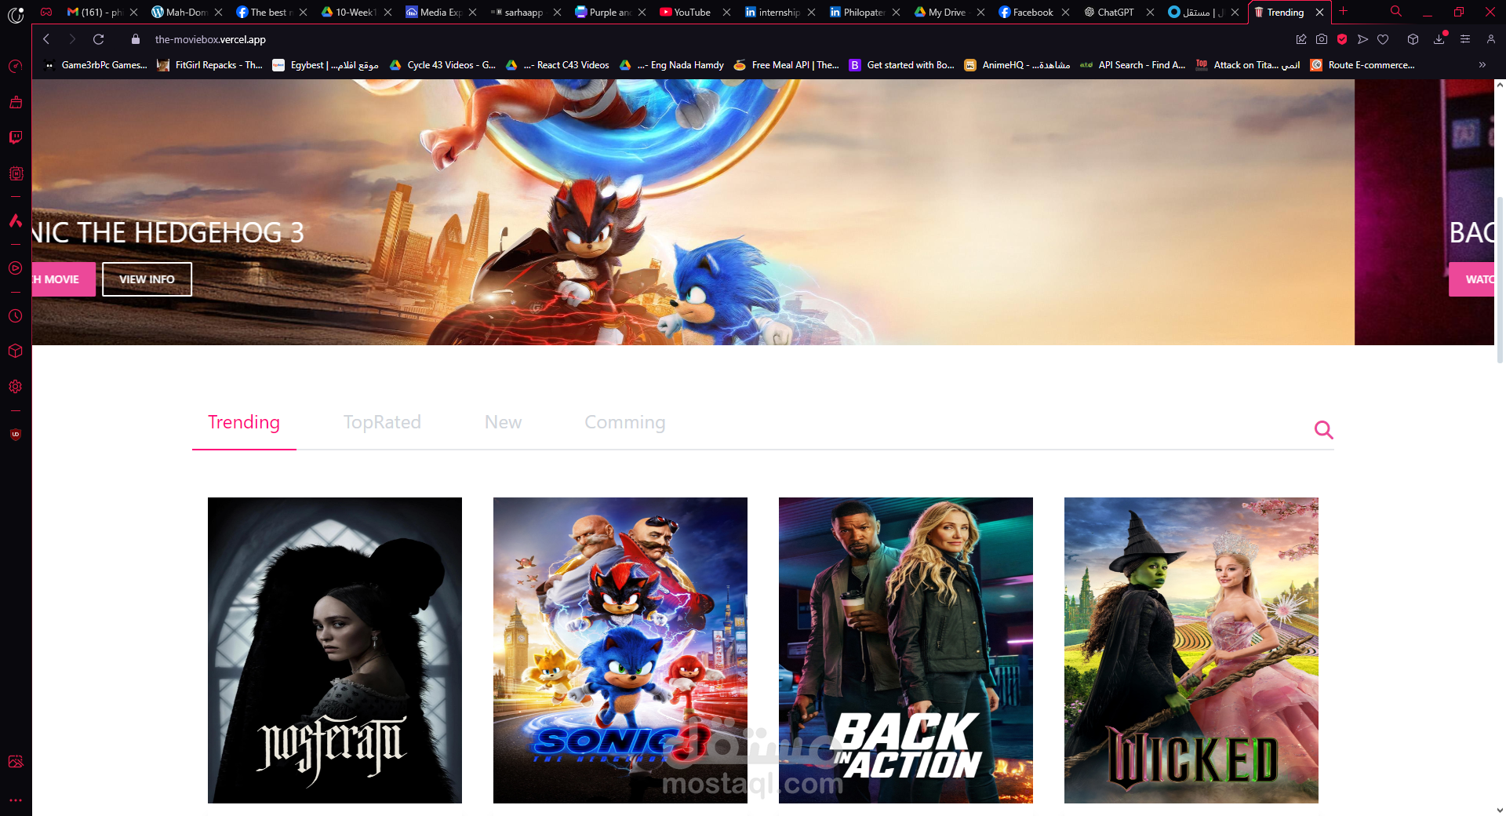1506x816 pixels.
Task: Open the snapshot camera icon in toolbar
Action: coord(1322,39)
